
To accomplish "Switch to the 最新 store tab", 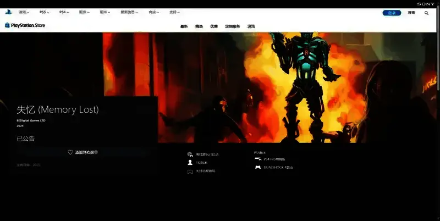I will pos(184,26).
